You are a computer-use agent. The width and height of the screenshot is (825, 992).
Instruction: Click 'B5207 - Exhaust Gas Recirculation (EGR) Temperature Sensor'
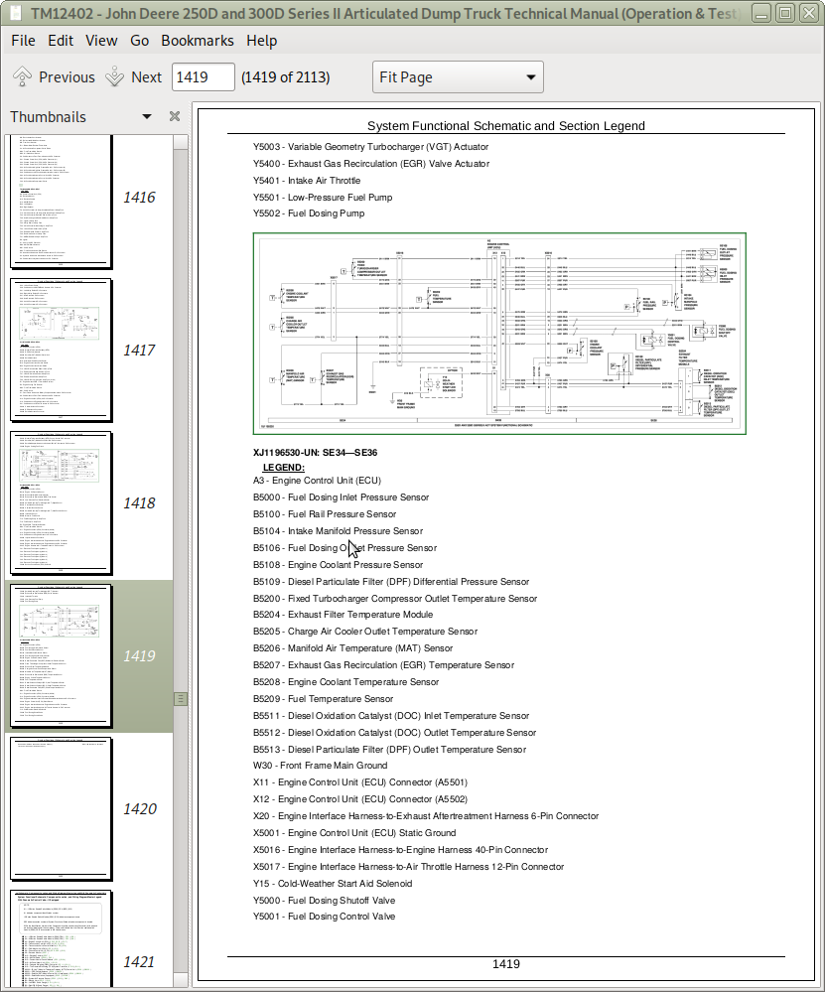(x=383, y=665)
